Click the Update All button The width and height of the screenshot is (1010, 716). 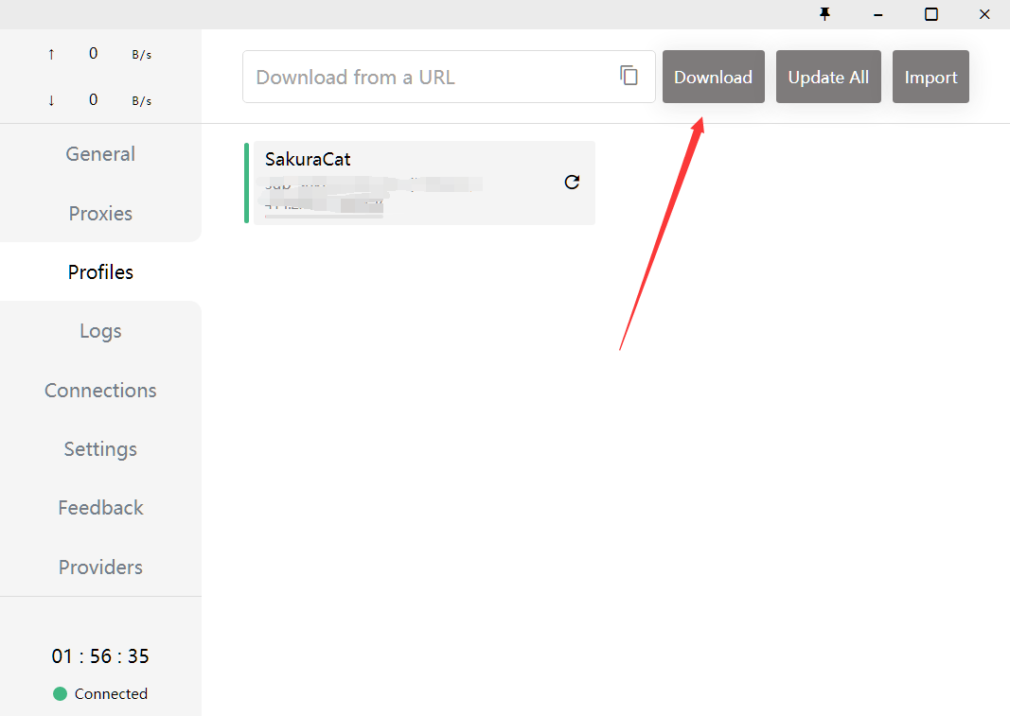(828, 77)
